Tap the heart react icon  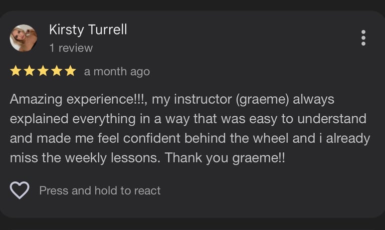(20, 190)
